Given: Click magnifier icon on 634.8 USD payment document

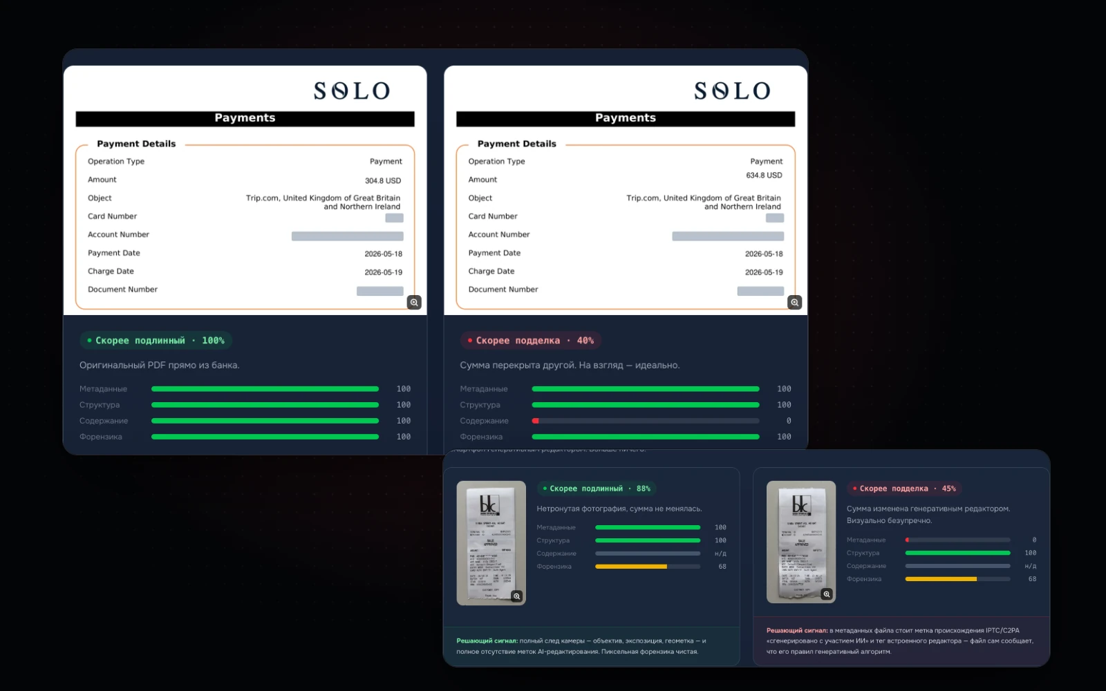Looking at the screenshot, I should point(795,303).
